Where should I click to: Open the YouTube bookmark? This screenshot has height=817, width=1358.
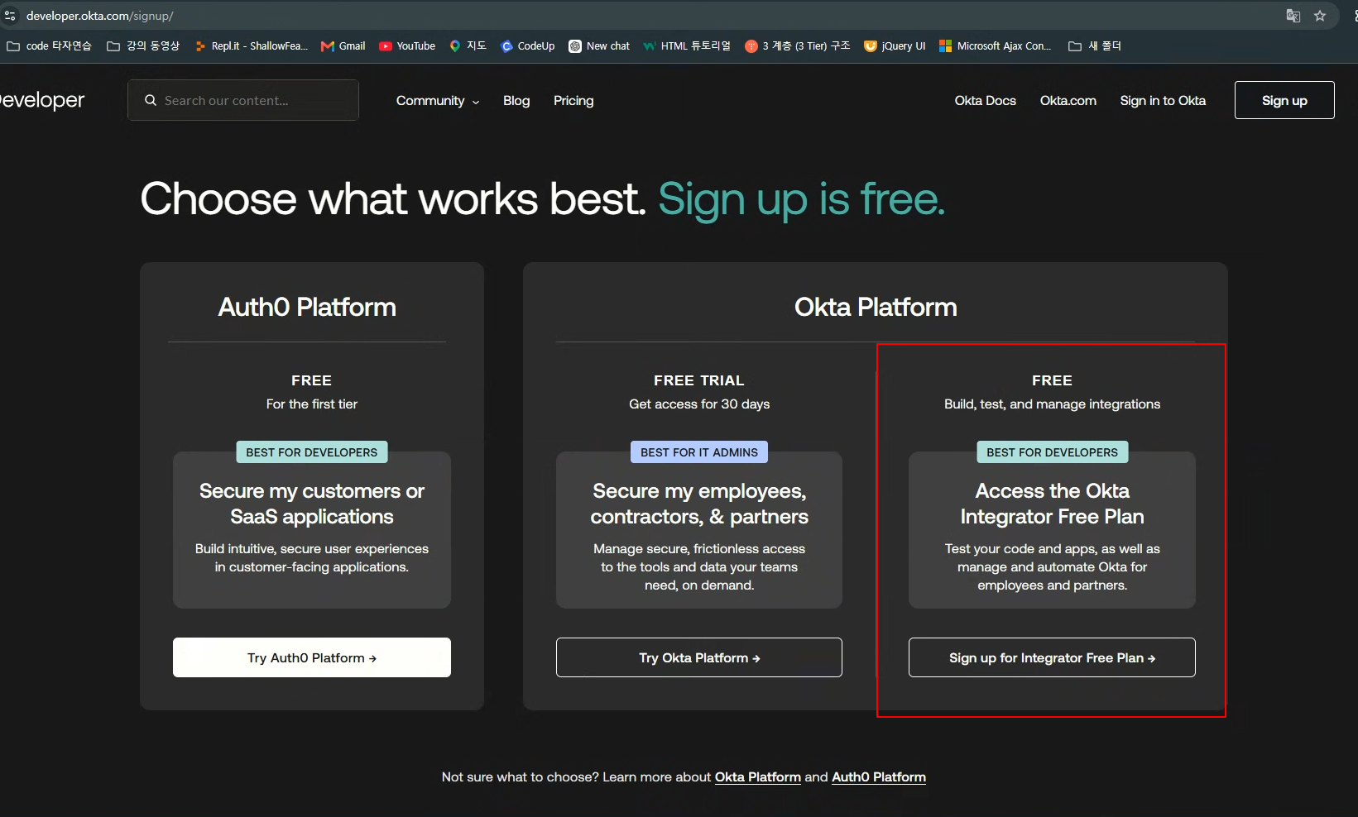(407, 46)
